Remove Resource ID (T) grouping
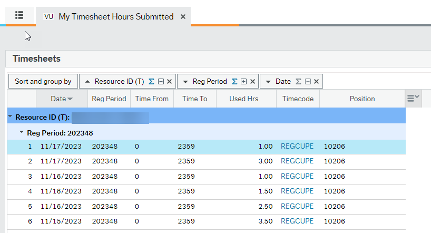Viewport: 431px width, 233px height. click(169, 81)
